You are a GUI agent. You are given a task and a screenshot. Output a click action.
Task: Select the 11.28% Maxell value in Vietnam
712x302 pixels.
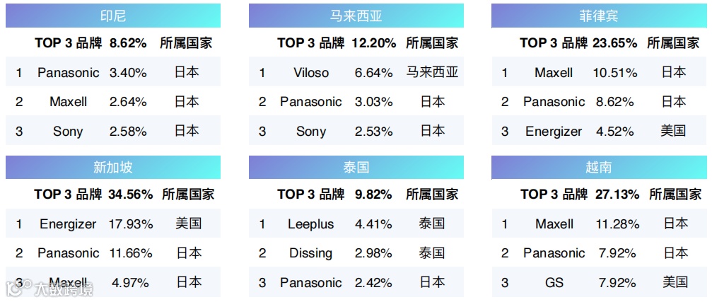pos(617,224)
